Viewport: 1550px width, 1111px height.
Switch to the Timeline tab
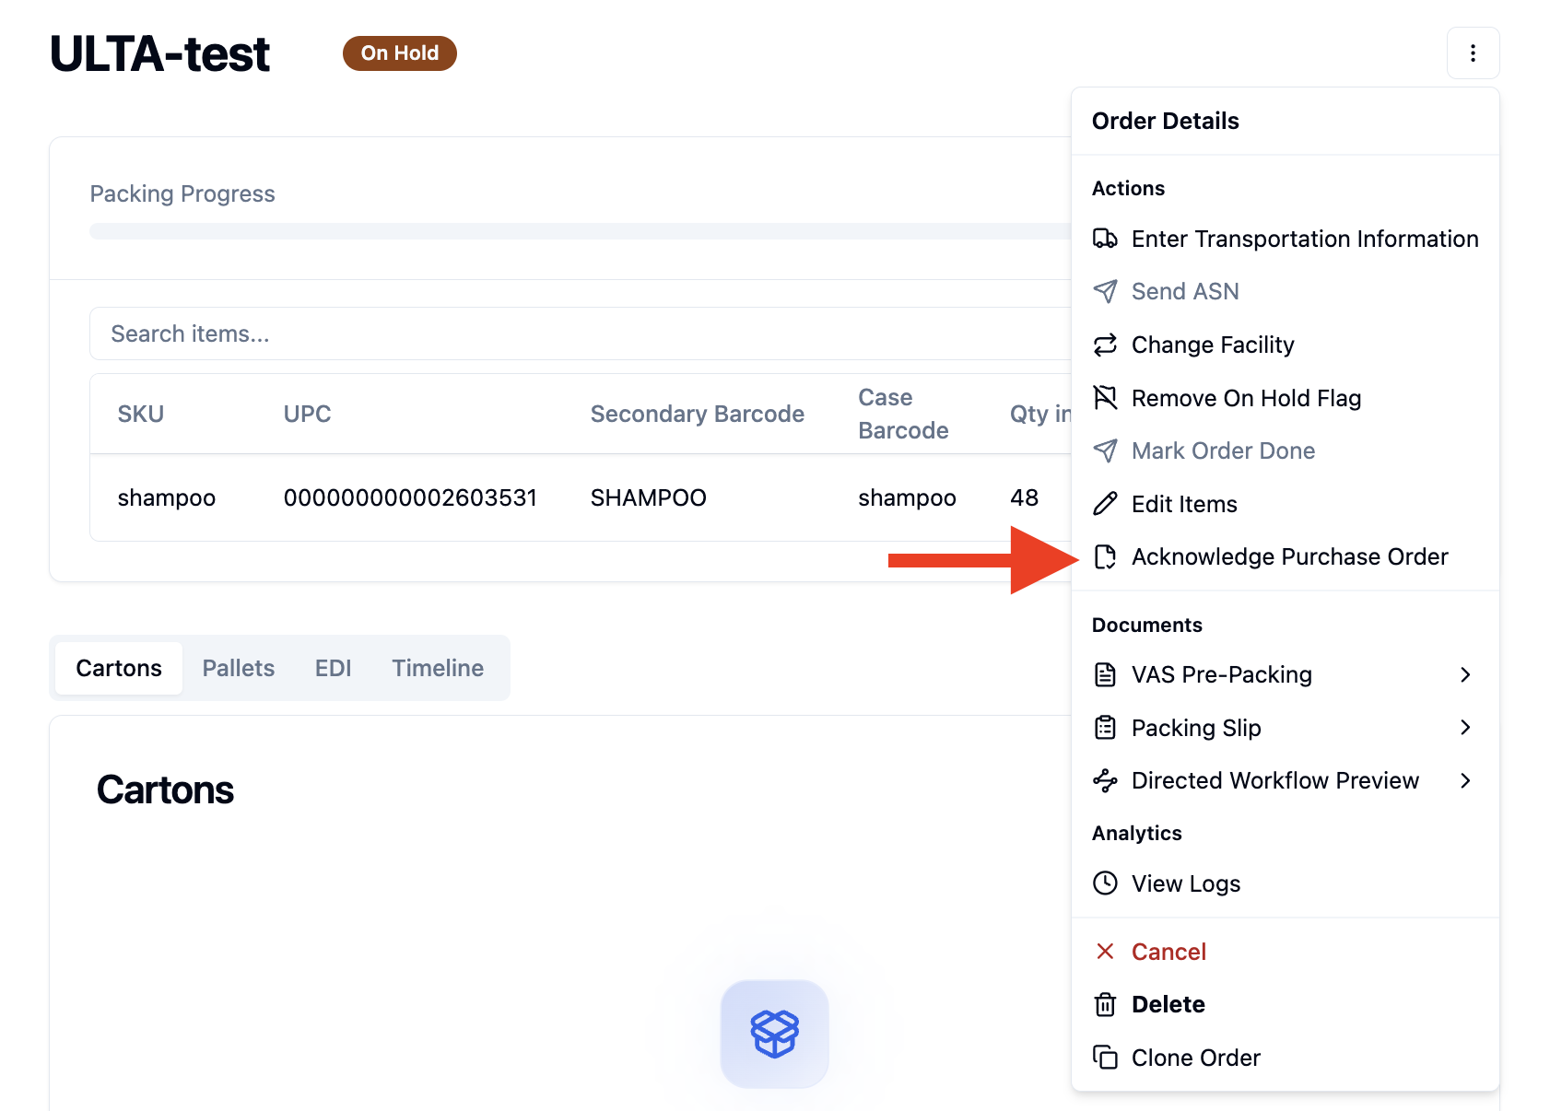pos(438,668)
